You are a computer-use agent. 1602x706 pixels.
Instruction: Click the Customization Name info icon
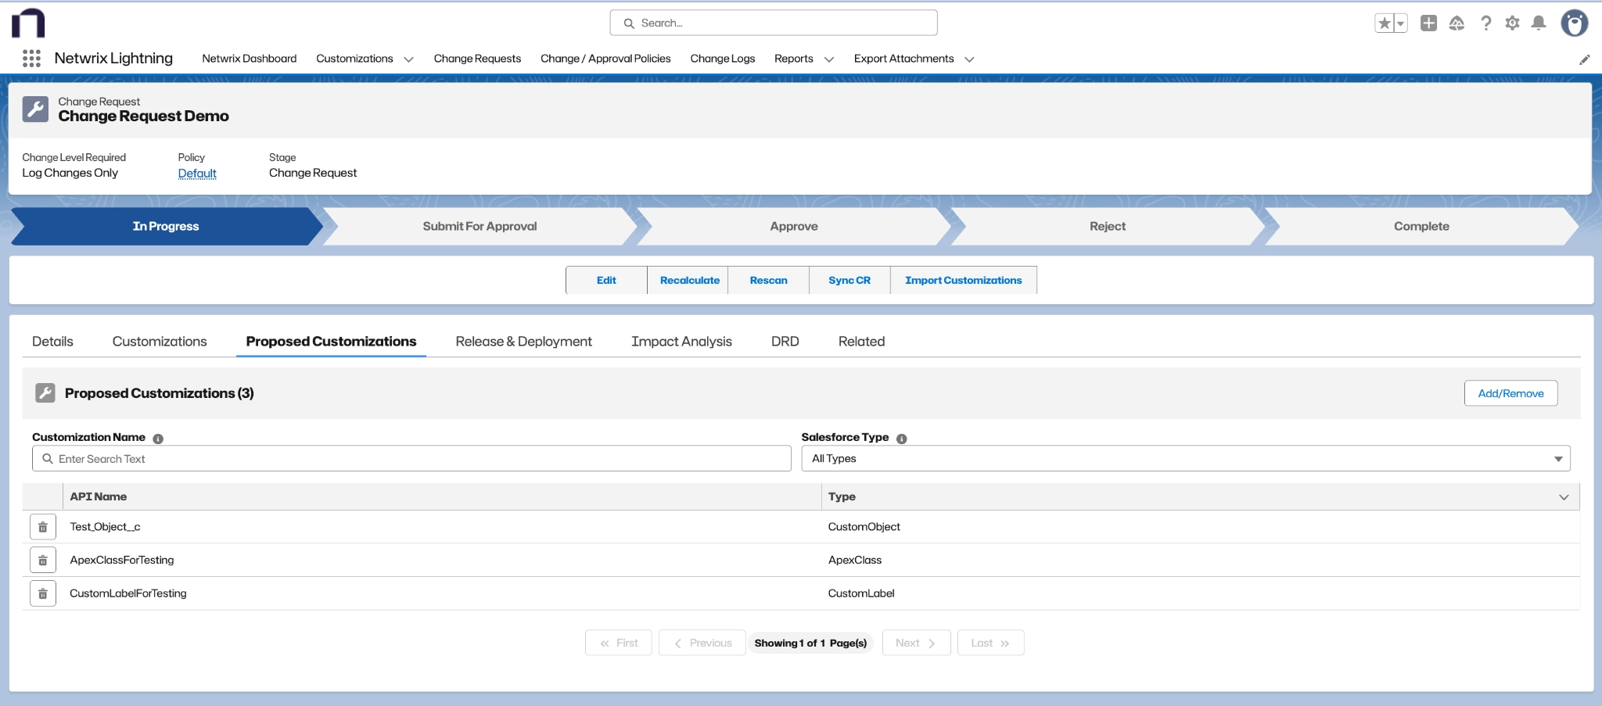(x=158, y=438)
